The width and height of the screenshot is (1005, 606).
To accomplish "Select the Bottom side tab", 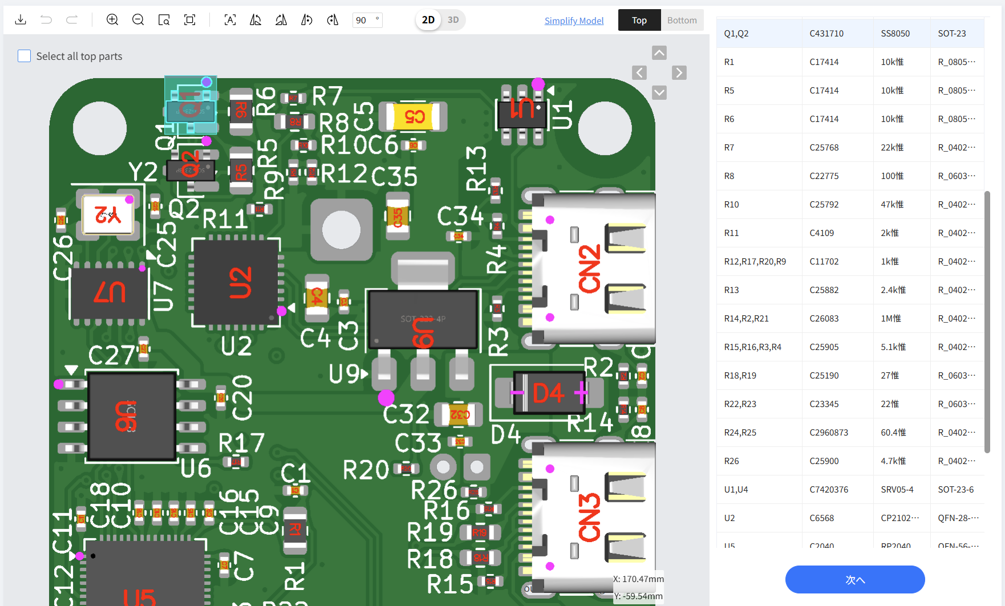I will [x=682, y=20].
